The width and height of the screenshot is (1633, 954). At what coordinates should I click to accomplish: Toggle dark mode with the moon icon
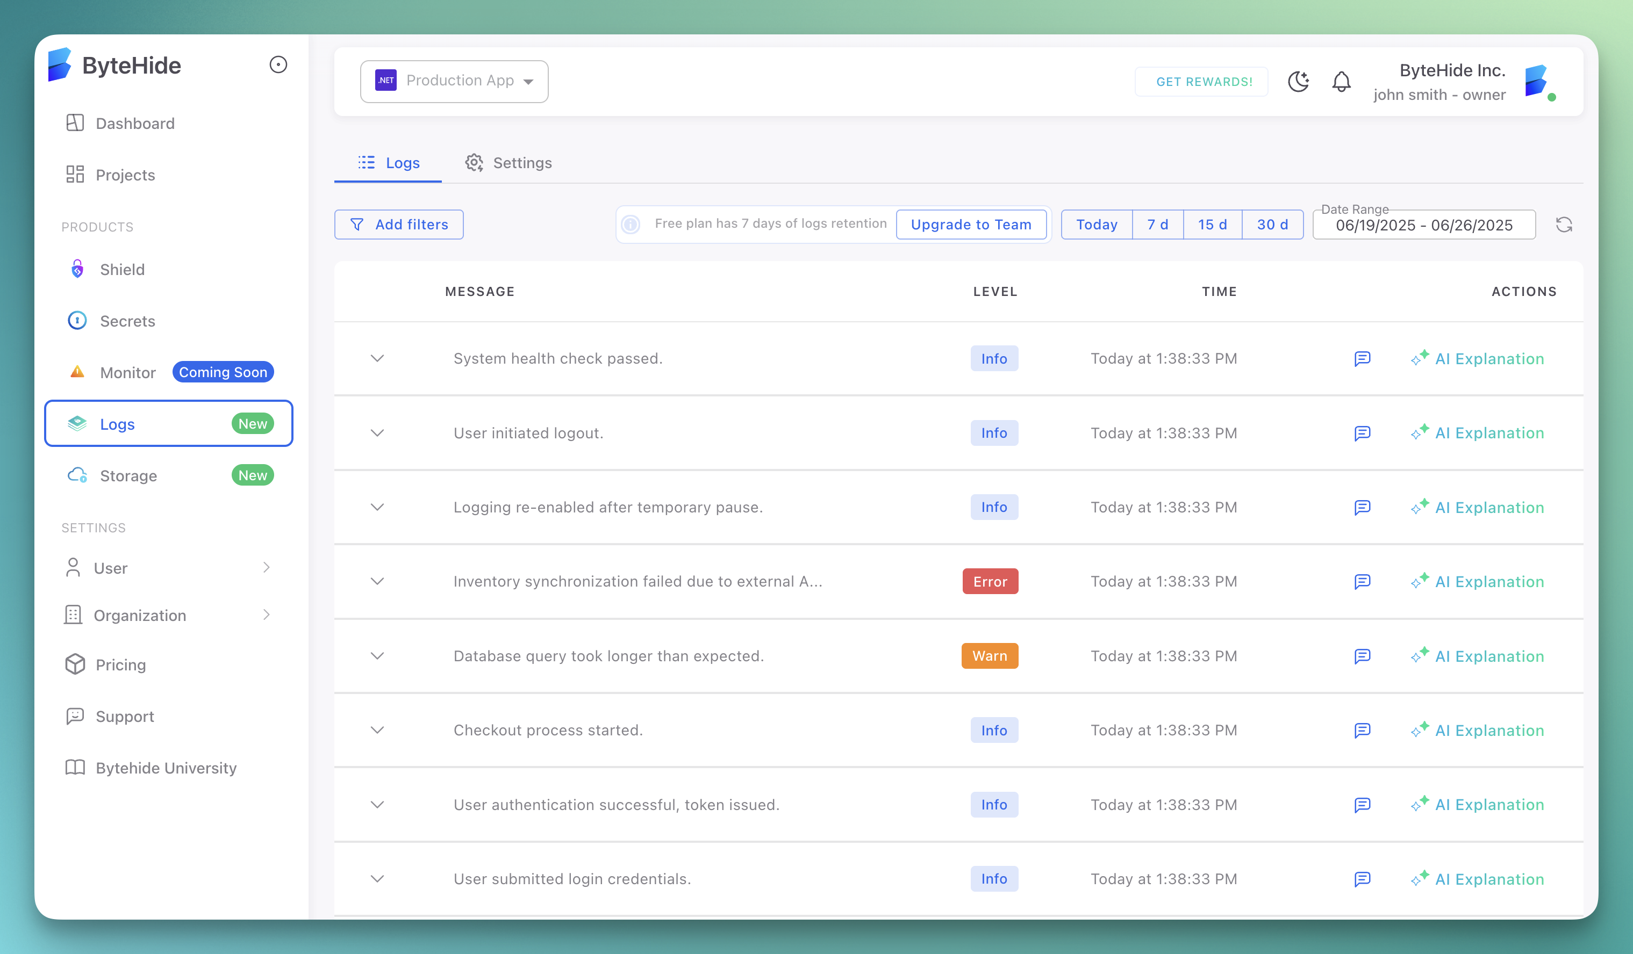pyautogui.click(x=1298, y=81)
